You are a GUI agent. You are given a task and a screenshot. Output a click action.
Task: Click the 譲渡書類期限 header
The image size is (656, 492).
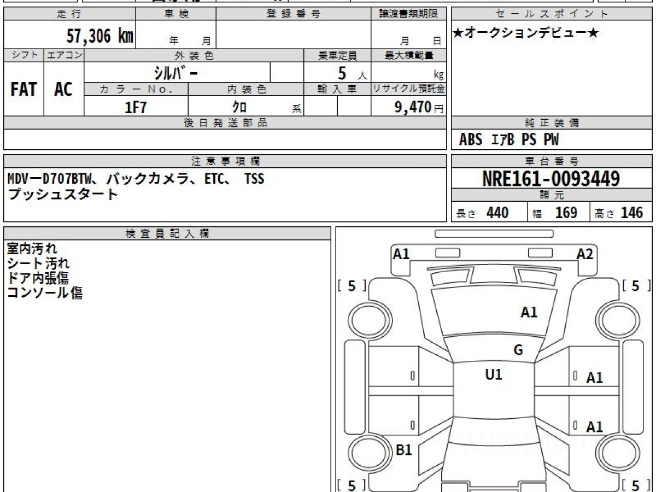click(x=408, y=14)
